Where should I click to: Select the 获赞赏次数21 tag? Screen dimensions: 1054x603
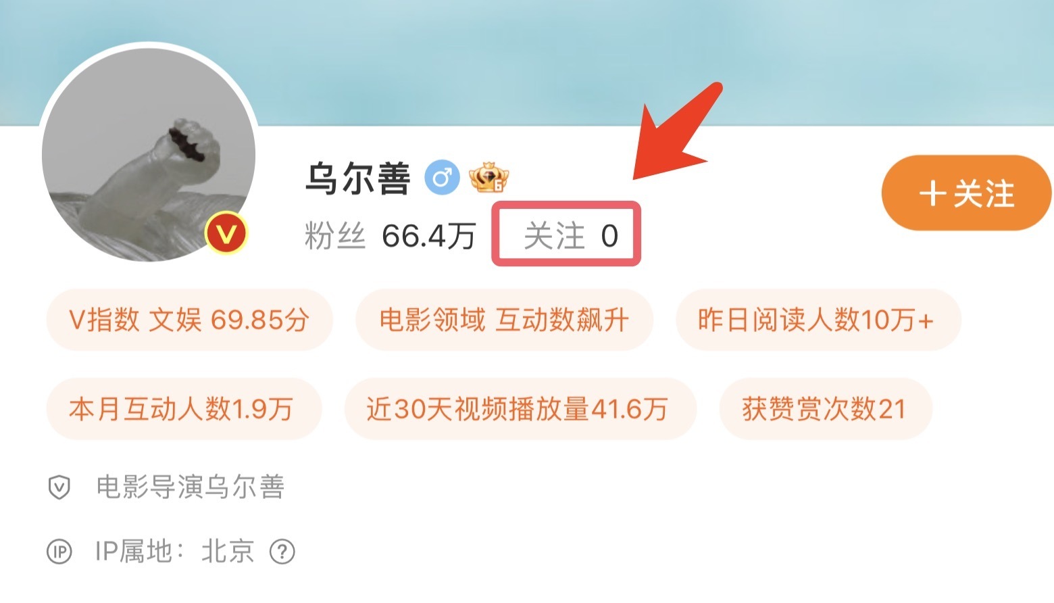[x=826, y=409]
